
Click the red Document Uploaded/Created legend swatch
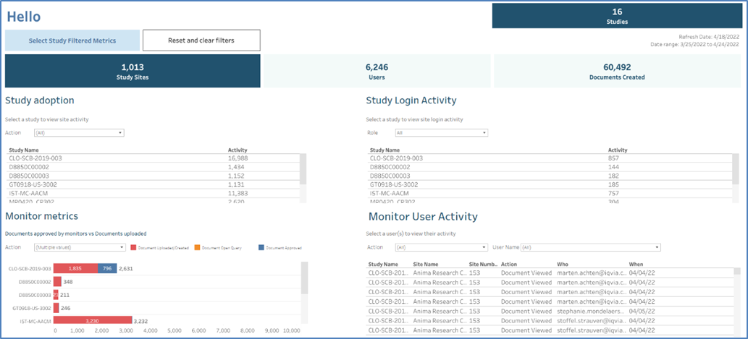[x=133, y=248]
